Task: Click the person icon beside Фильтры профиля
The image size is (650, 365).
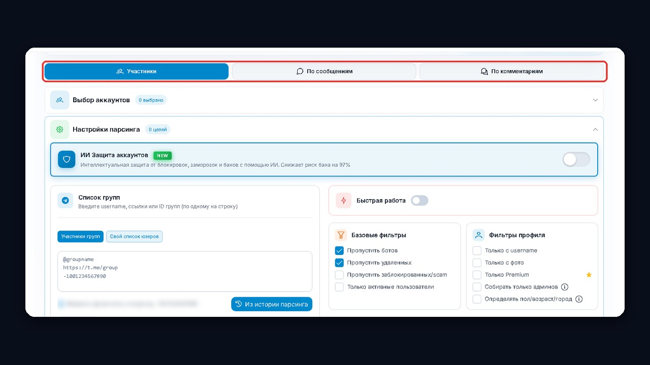Action: (x=478, y=235)
